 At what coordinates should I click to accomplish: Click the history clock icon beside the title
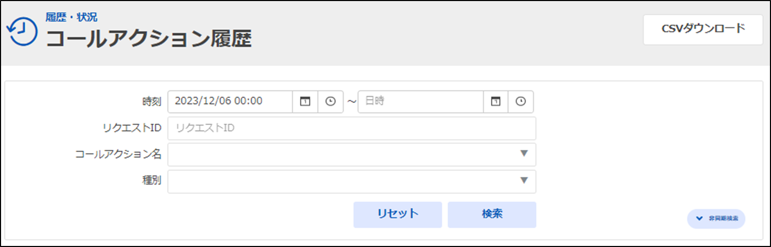22,32
